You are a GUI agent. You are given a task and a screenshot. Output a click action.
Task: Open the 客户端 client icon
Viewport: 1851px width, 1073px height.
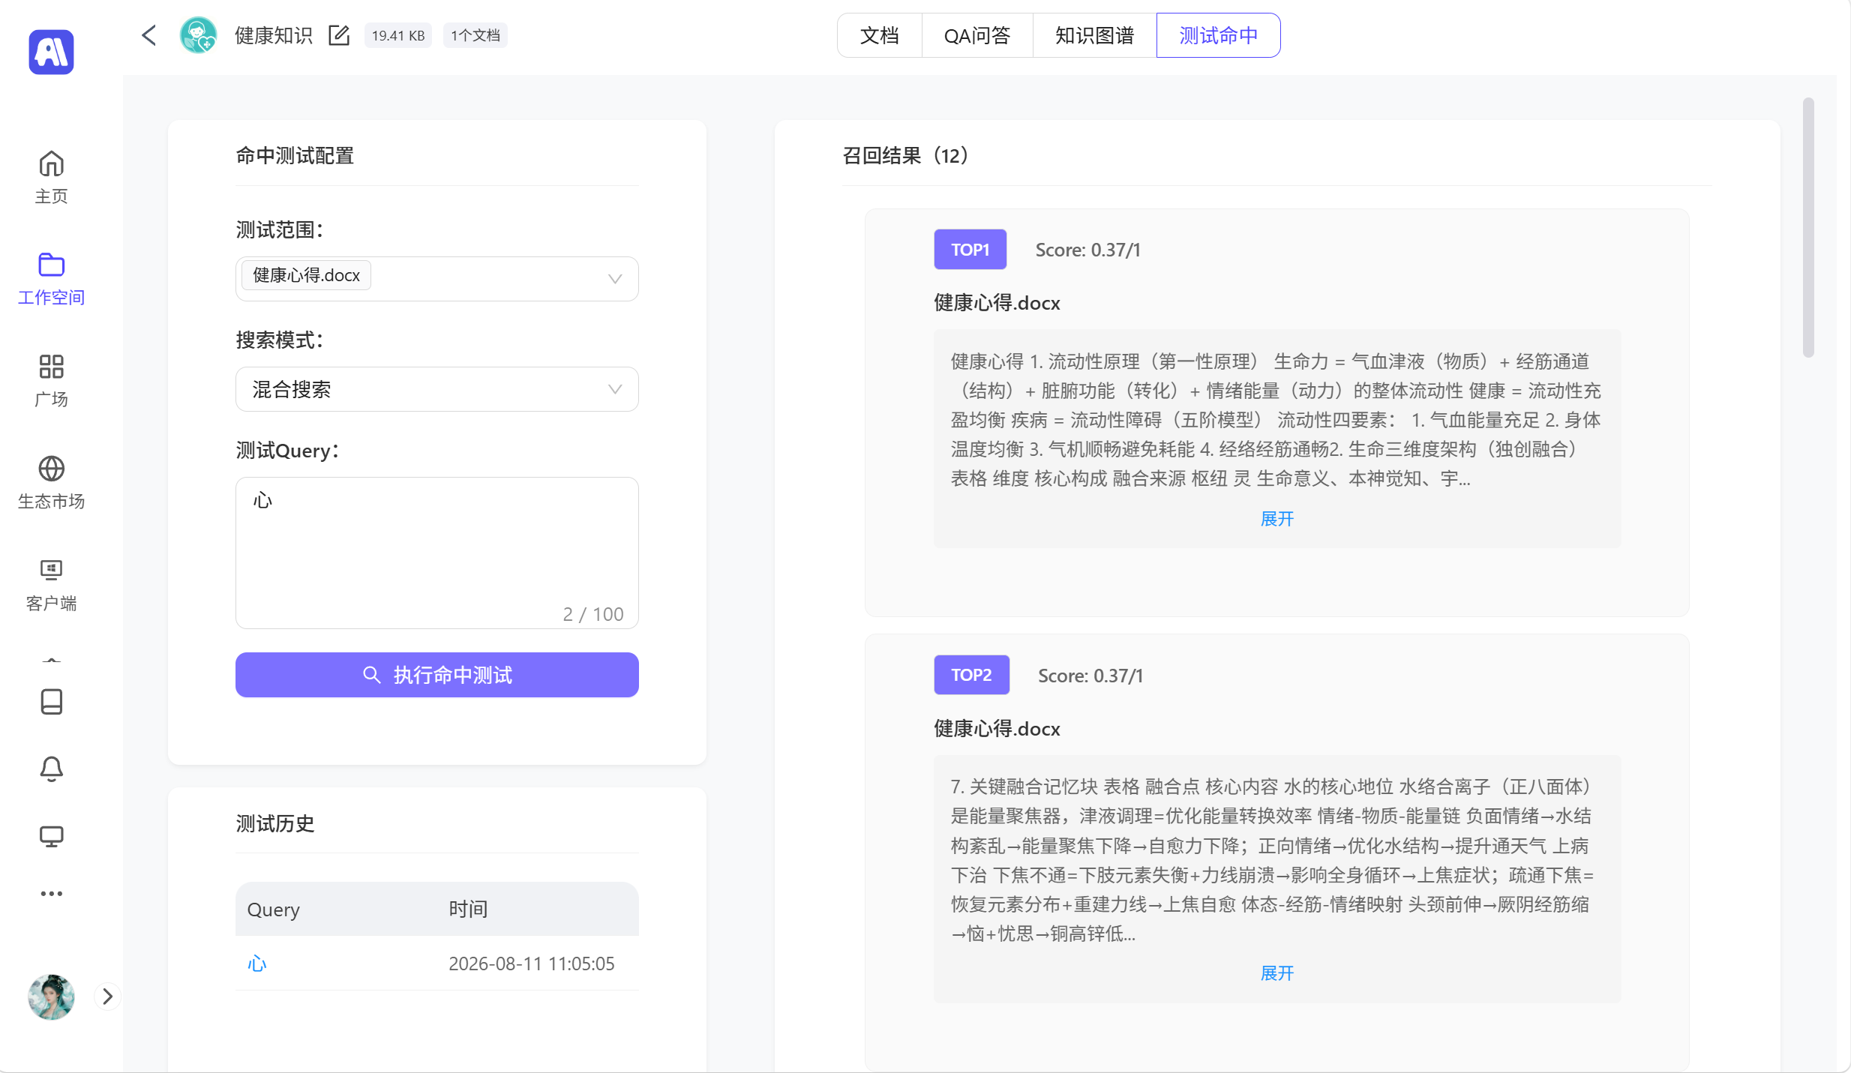[x=51, y=571]
